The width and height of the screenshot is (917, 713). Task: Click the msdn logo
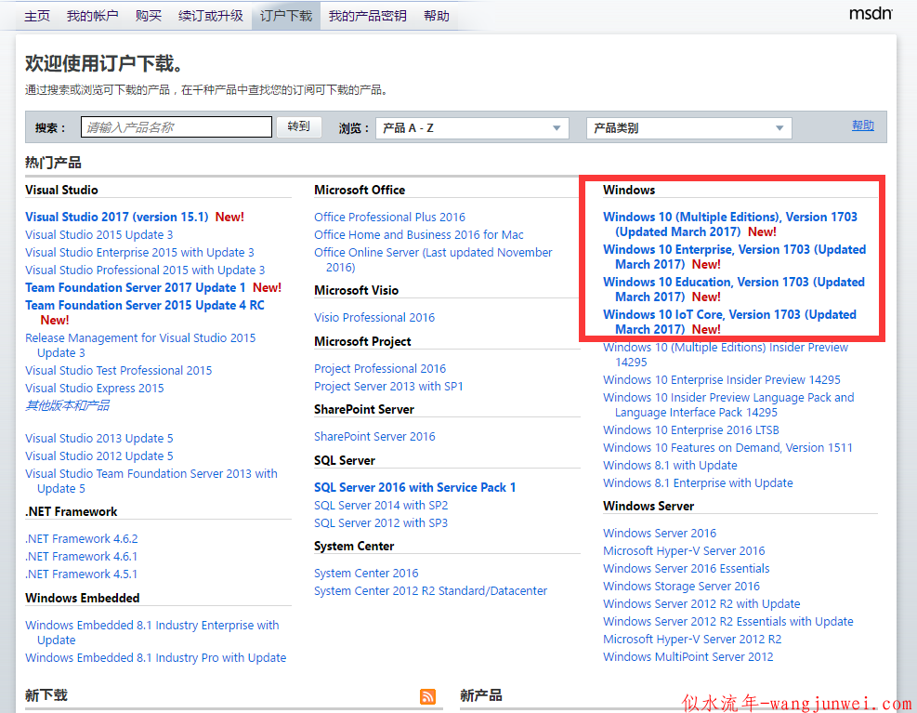point(871,13)
